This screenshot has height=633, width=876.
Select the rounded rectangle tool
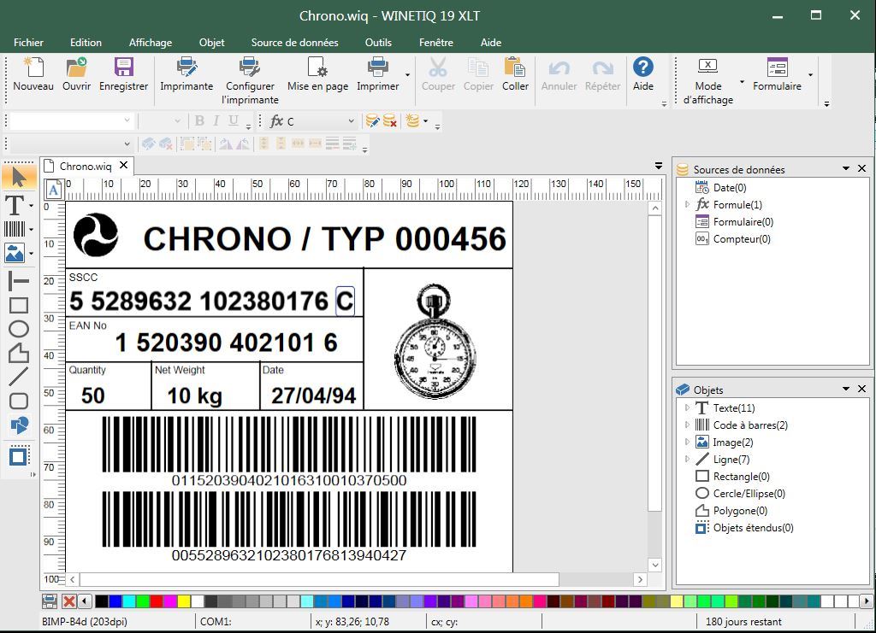point(19,401)
